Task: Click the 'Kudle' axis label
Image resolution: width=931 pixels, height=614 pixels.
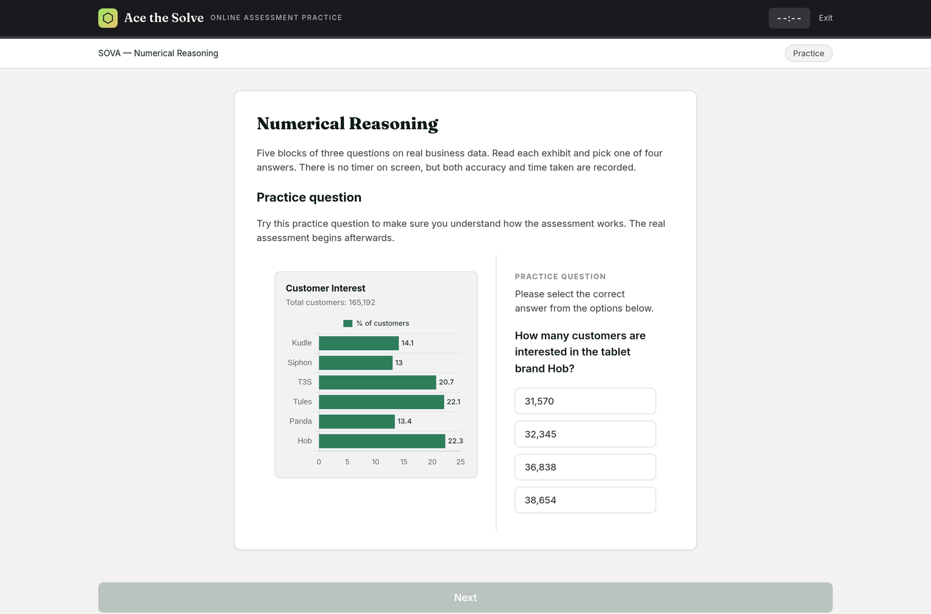Action: pos(302,343)
